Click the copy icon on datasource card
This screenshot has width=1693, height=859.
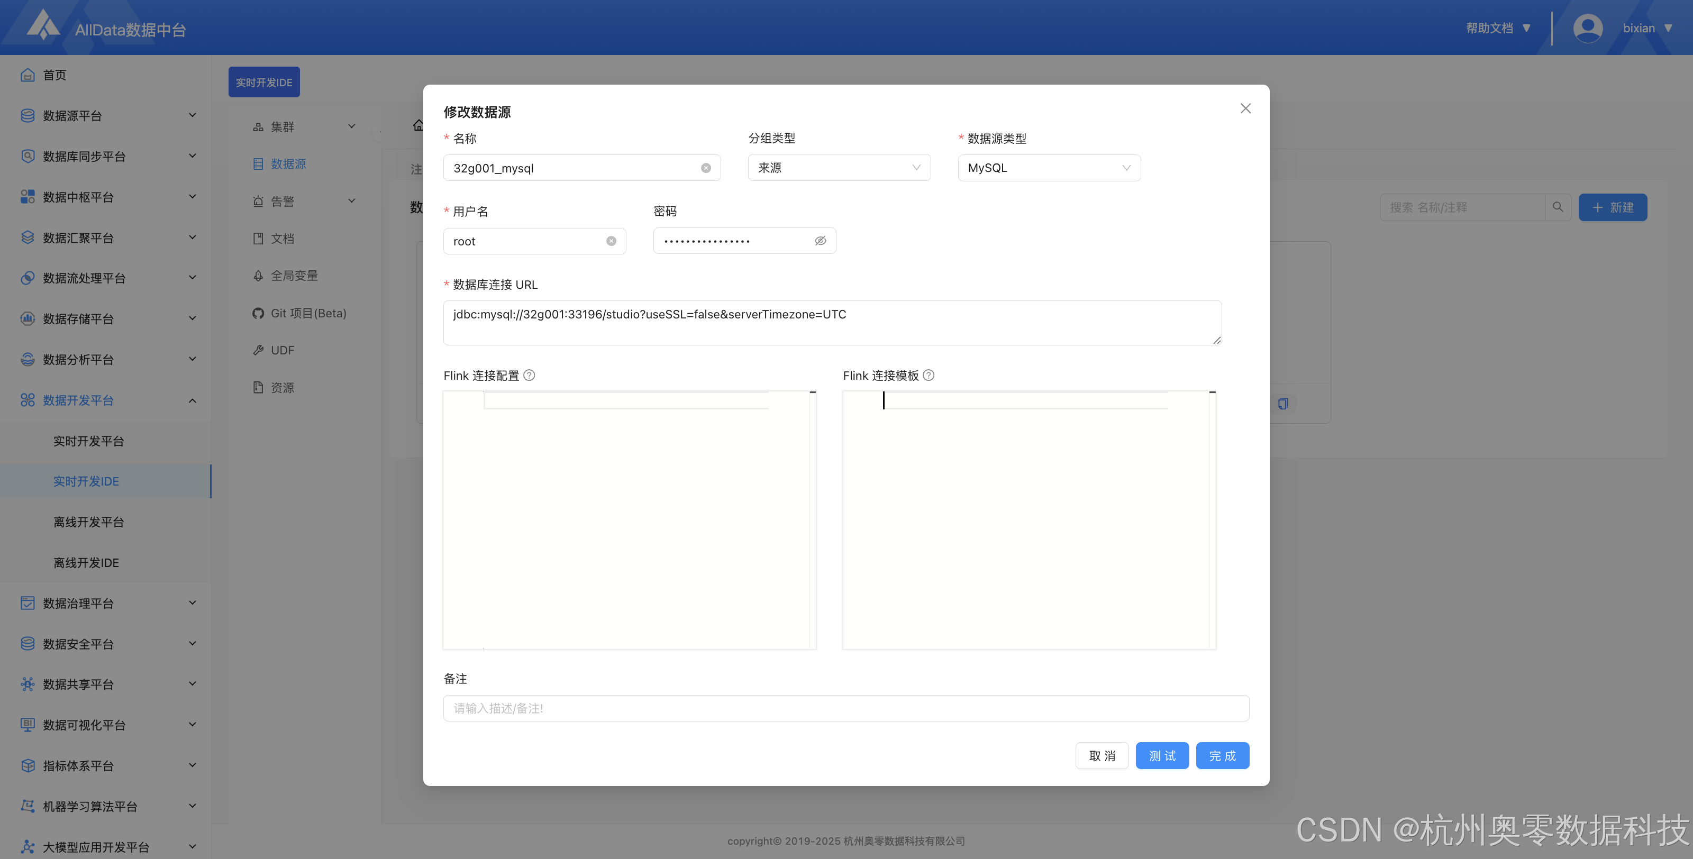[1283, 404]
